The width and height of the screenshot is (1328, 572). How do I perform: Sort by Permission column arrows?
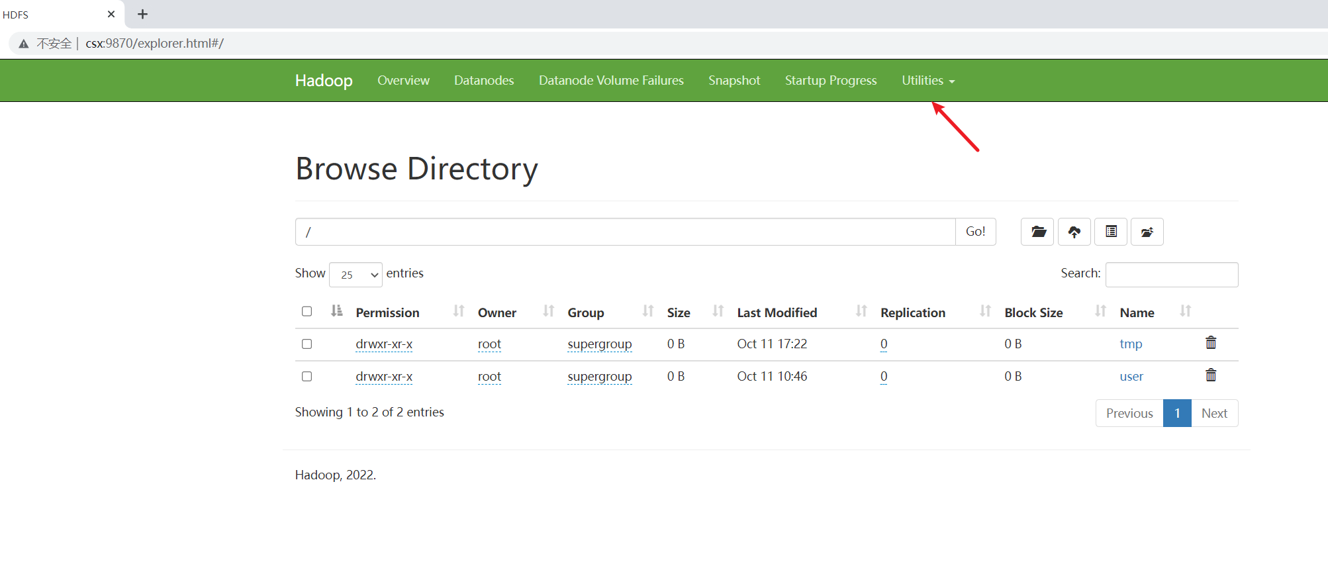coord(459,311)
